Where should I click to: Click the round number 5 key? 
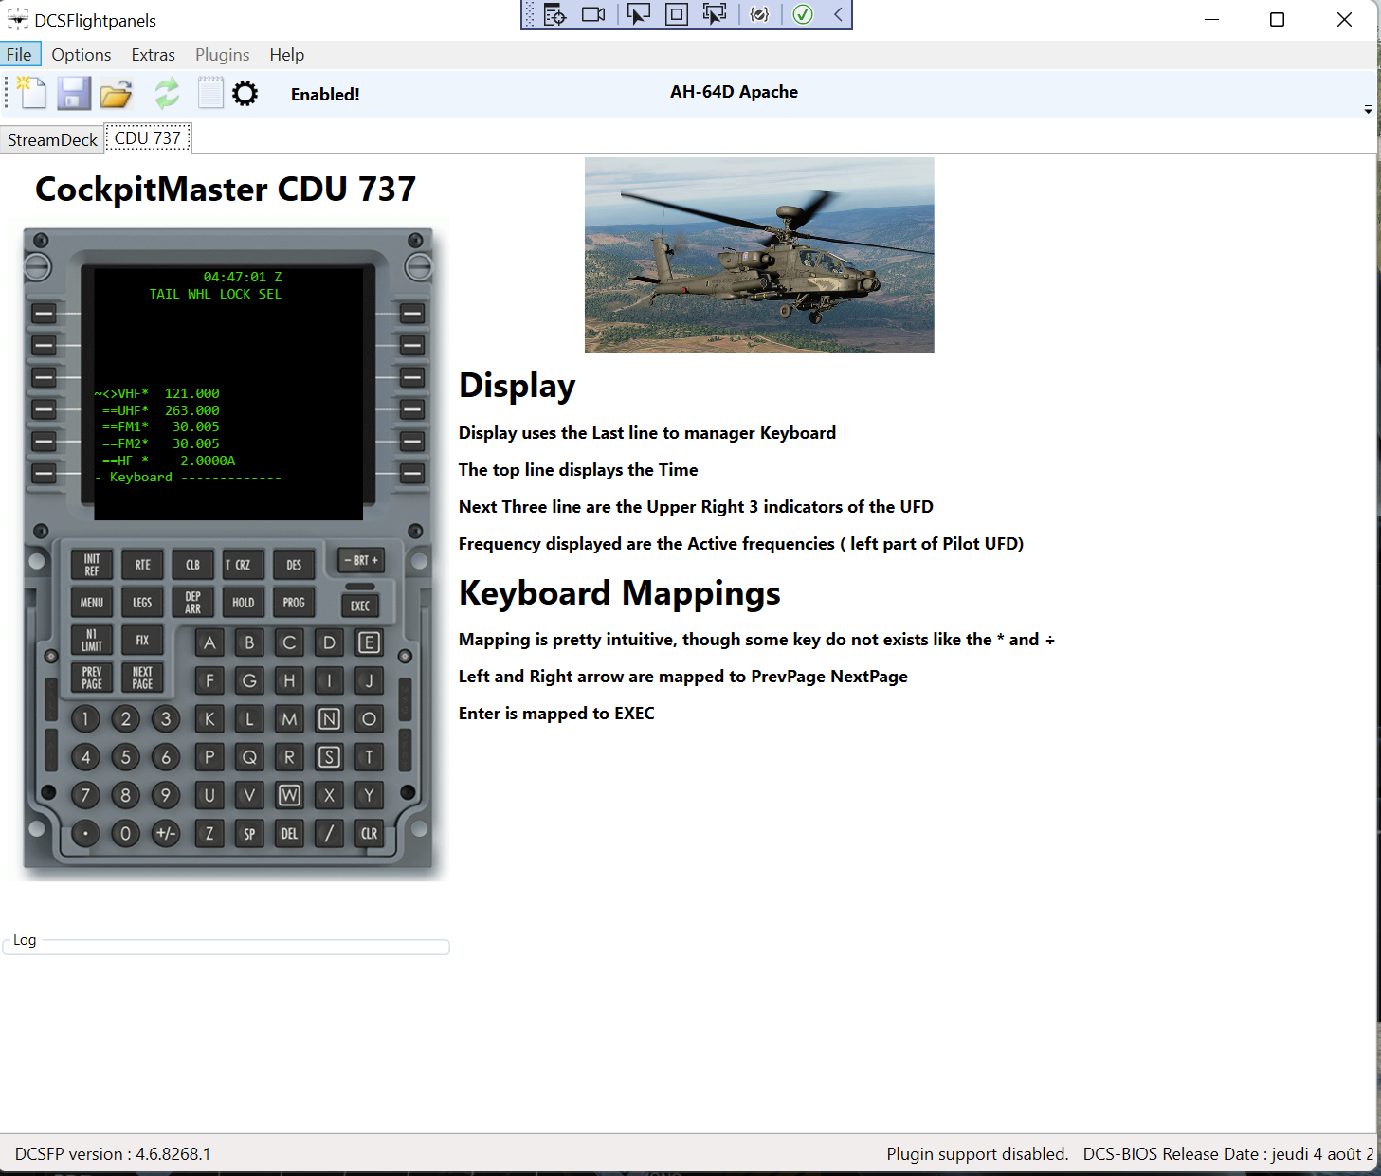(x=125, y=756)
